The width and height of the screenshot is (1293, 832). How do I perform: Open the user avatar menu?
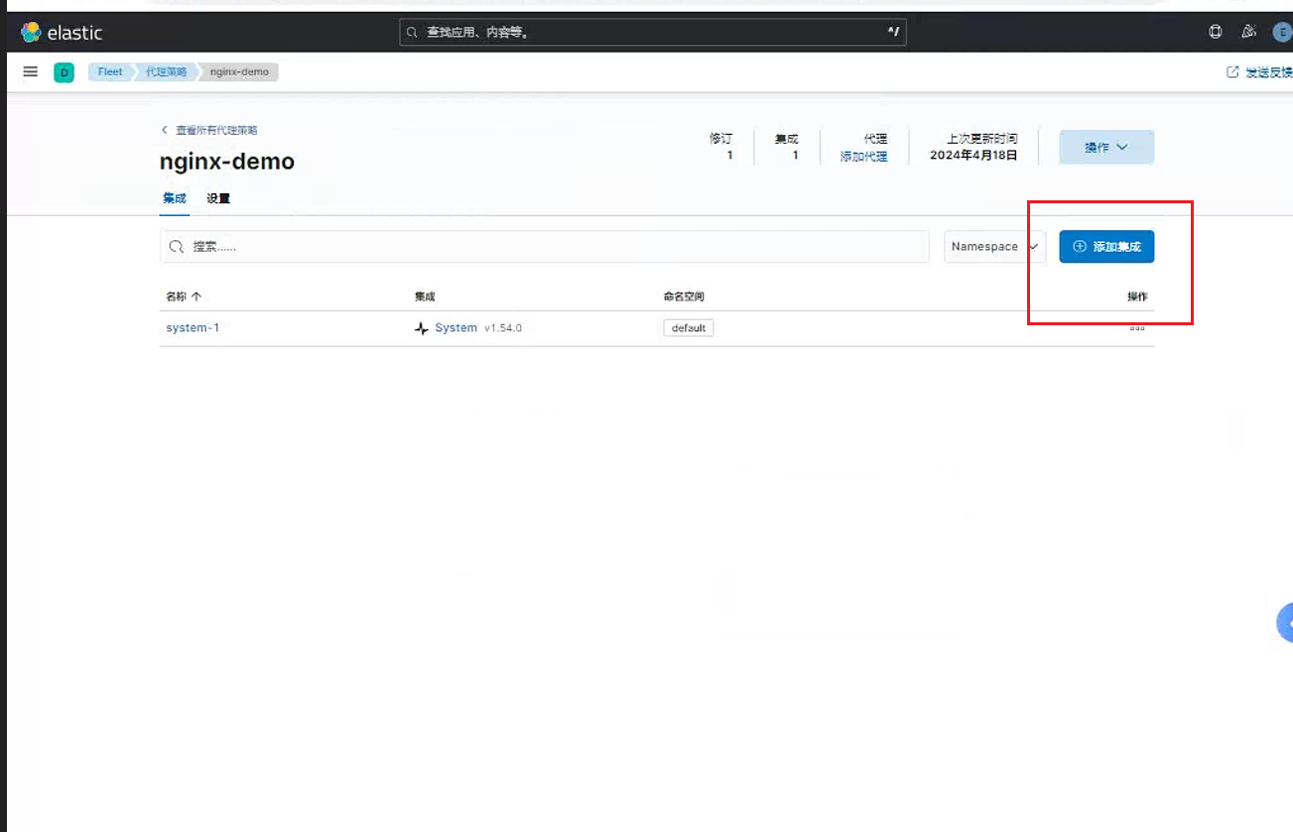(x=1282, y=32)
